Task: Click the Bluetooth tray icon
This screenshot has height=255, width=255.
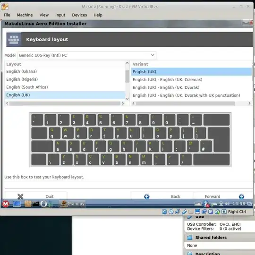Action: click(206, 203)
